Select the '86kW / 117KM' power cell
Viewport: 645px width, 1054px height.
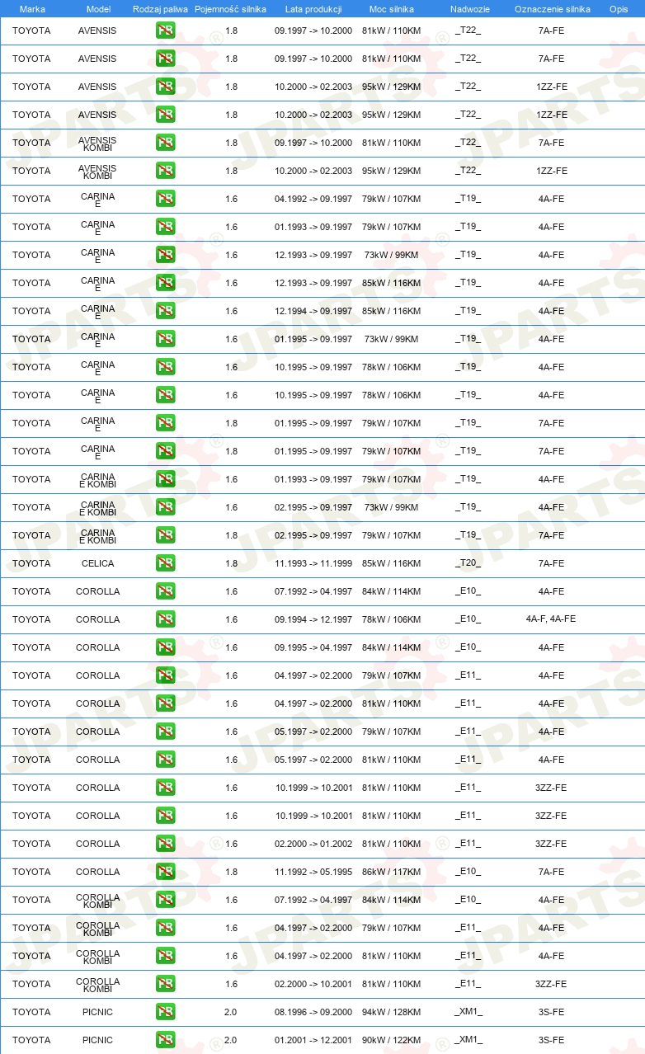391,872
